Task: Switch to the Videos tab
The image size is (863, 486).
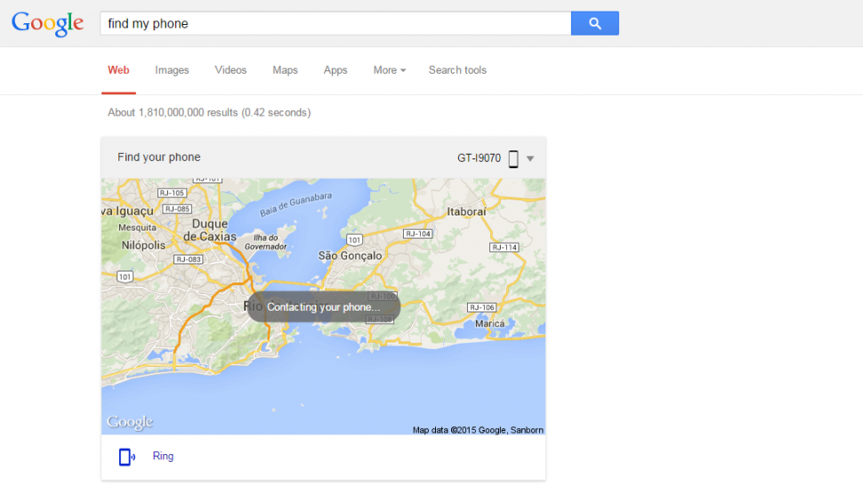Action: tap(230, 70)
